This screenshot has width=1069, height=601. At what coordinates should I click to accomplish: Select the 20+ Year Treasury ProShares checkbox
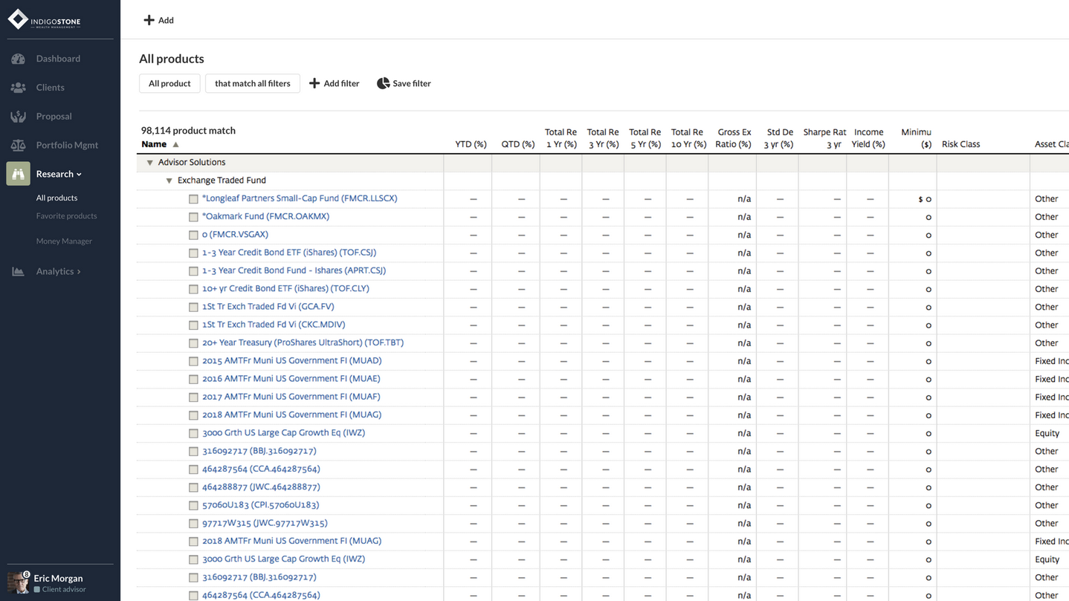[193, 343]
